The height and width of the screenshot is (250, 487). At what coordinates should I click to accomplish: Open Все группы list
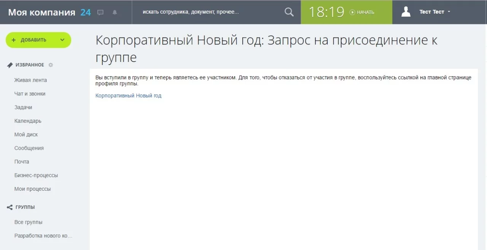coord(28,222)
